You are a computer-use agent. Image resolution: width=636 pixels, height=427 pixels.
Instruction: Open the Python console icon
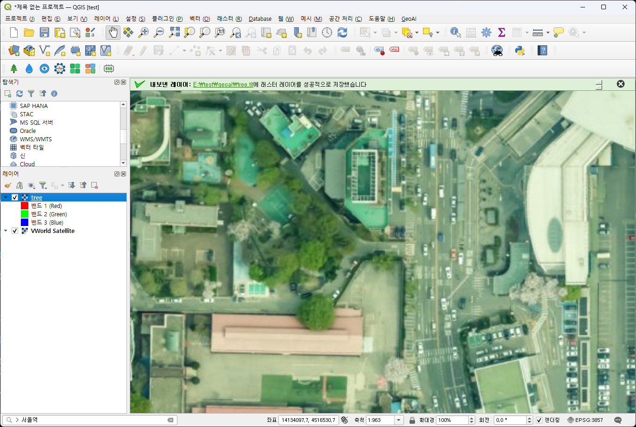520,50
